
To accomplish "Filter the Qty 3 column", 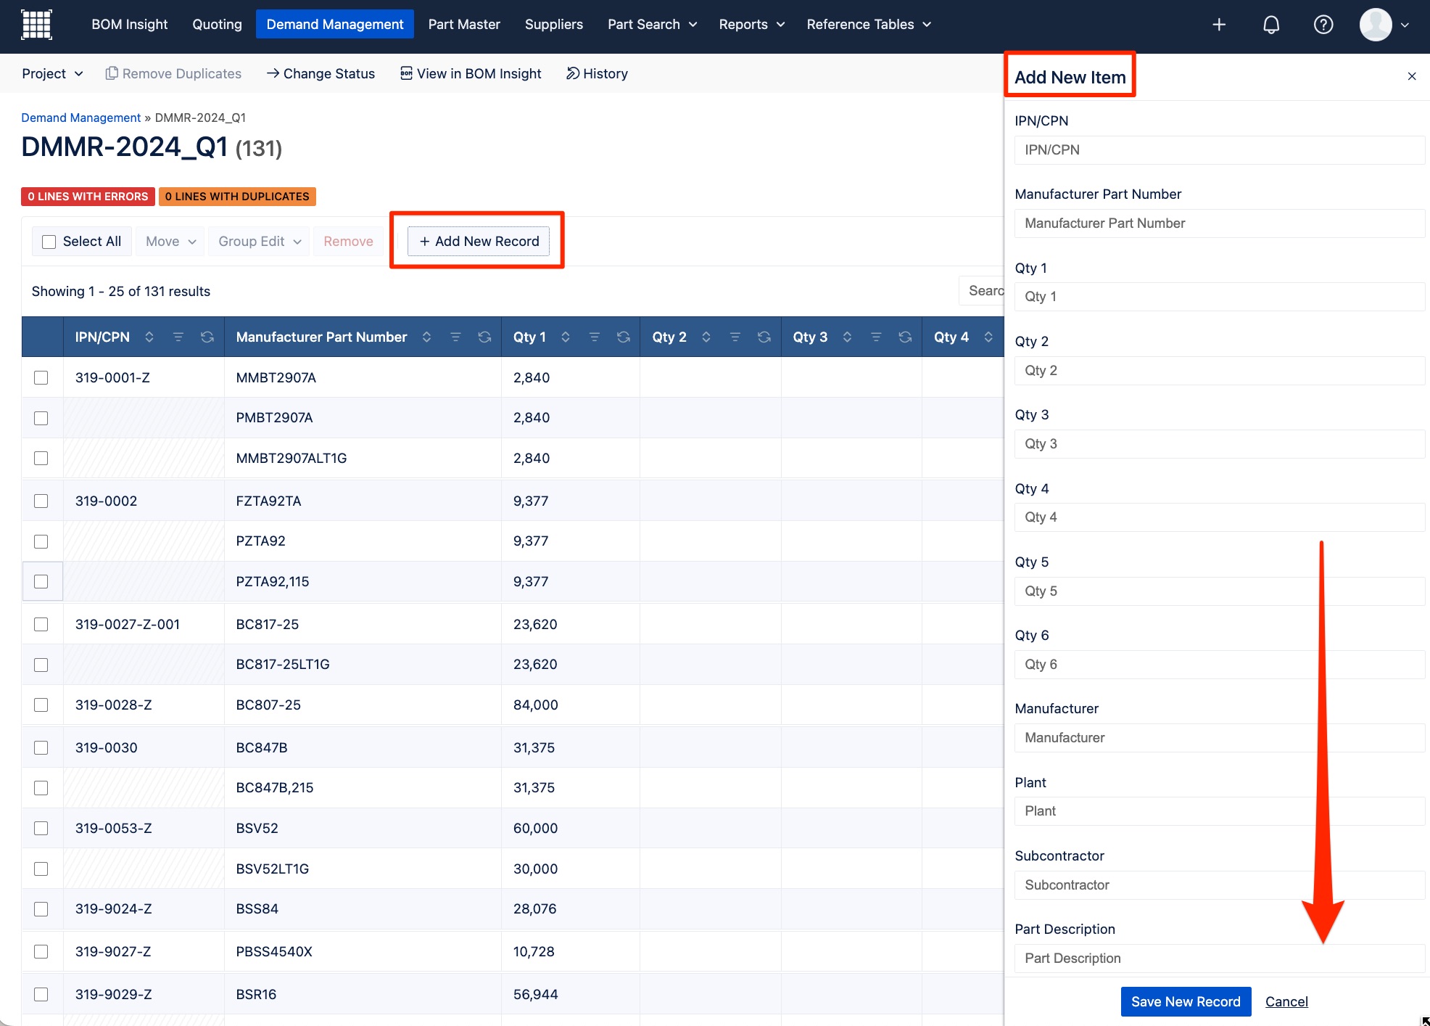I will pyautogui.click(x=876, y=337).
